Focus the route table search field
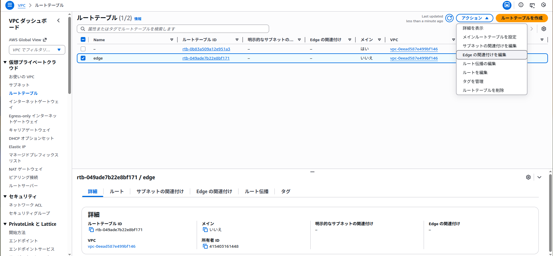Viewport: 553px width, 256px height. (x=173, y=29)
